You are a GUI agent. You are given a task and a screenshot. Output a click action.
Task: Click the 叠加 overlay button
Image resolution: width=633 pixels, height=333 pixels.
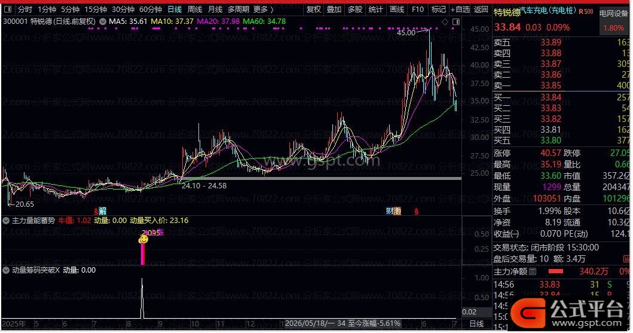pyautogui.click(x=334, y=10)
